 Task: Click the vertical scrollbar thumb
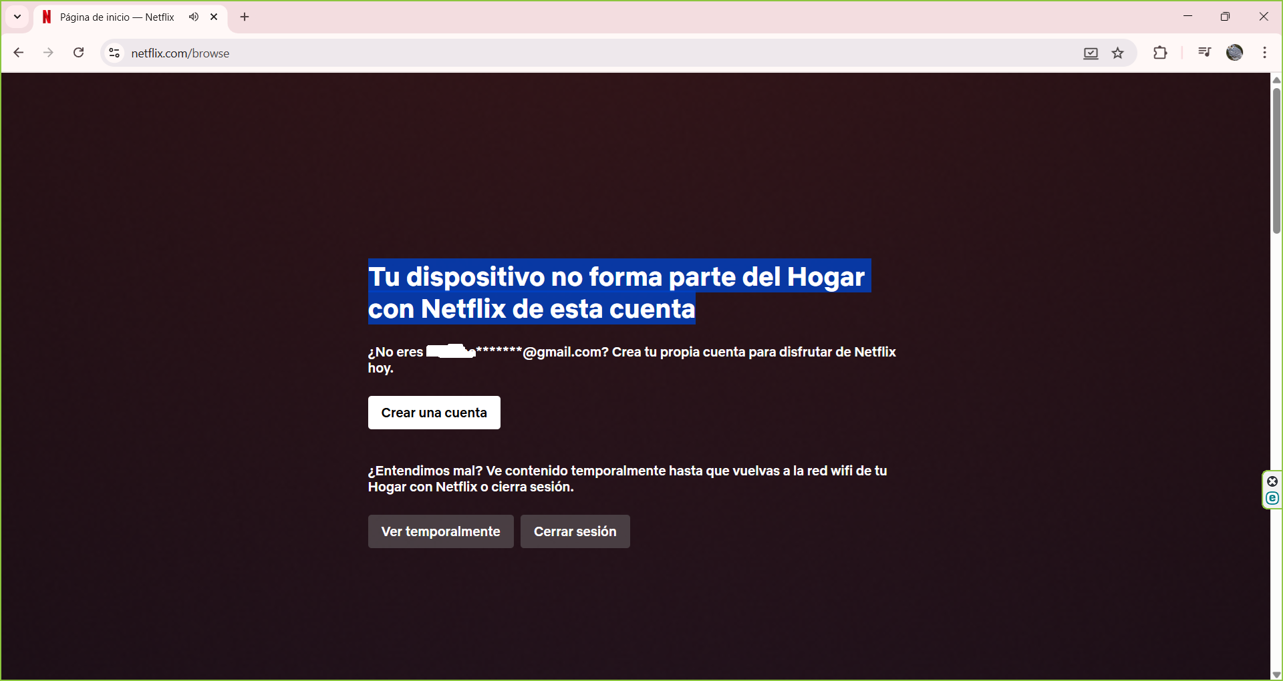coord(1276,160)
